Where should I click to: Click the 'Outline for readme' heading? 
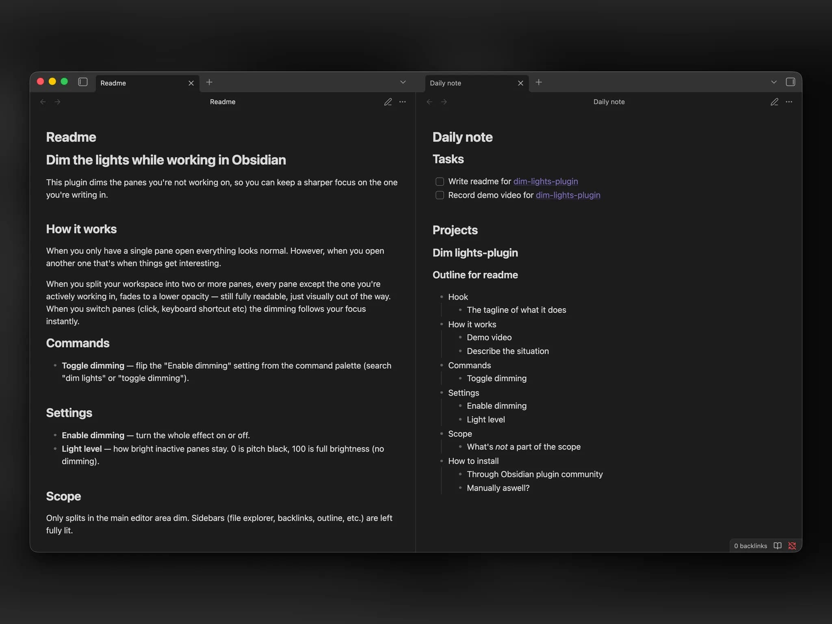point(475,275)
